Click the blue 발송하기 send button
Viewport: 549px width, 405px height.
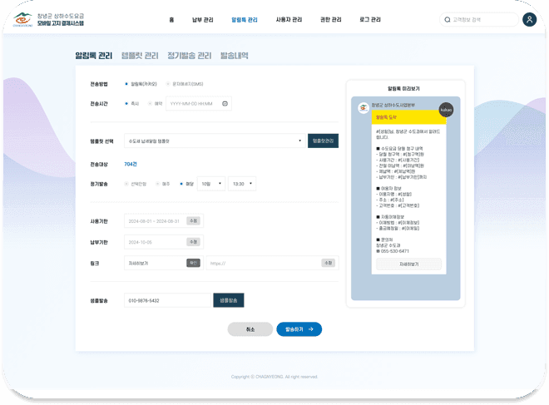click(x=299, y=329)
